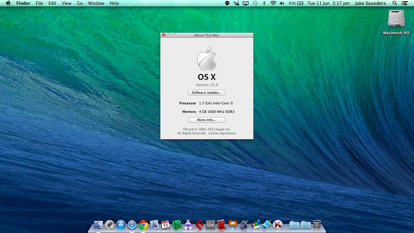Screen dimensions: 414x233
Task: Open the File menu
Action: point(39,3)
